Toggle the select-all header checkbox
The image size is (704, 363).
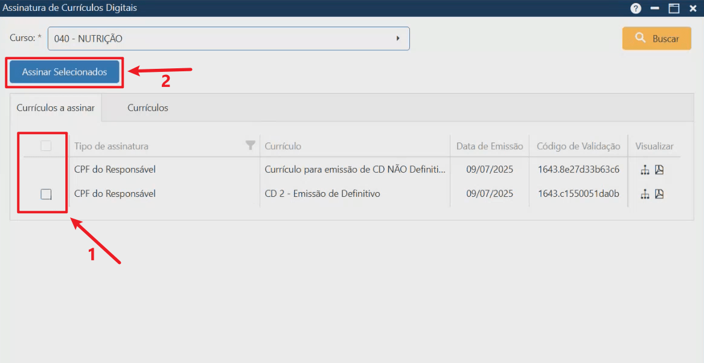pyautogui.click(x=46, y=146)
